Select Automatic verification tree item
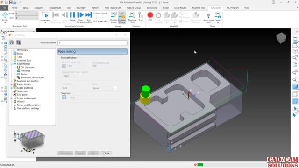 pos(32,77)
